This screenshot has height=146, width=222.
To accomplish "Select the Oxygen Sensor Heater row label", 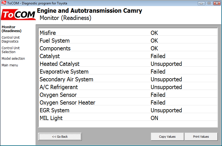I will click(x=67, y=103).
